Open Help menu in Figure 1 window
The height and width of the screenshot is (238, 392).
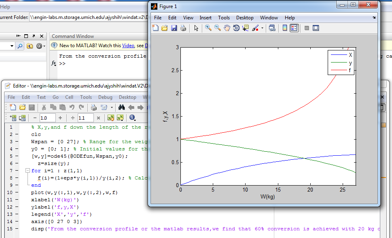[x=290, y=18]
